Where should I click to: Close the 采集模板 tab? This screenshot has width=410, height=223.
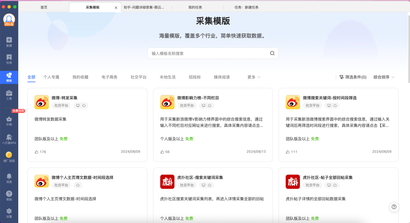click(x=116, y=8)
